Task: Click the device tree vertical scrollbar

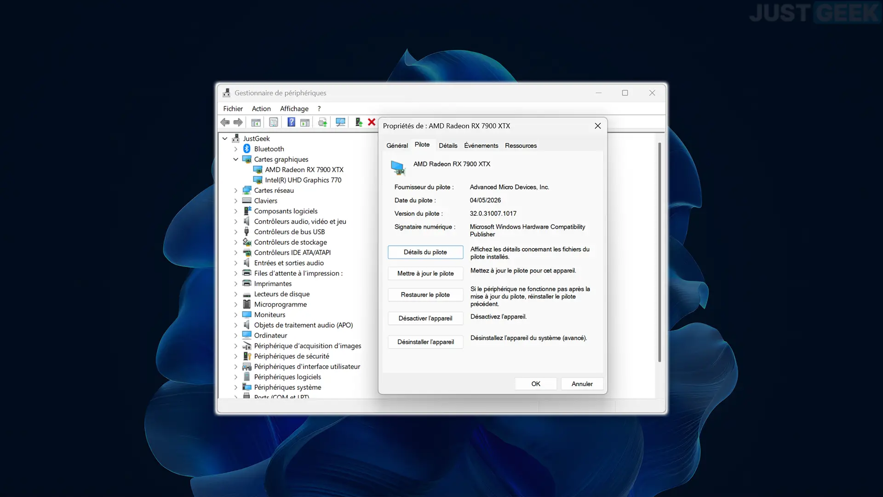Action: tap(659, 252)
